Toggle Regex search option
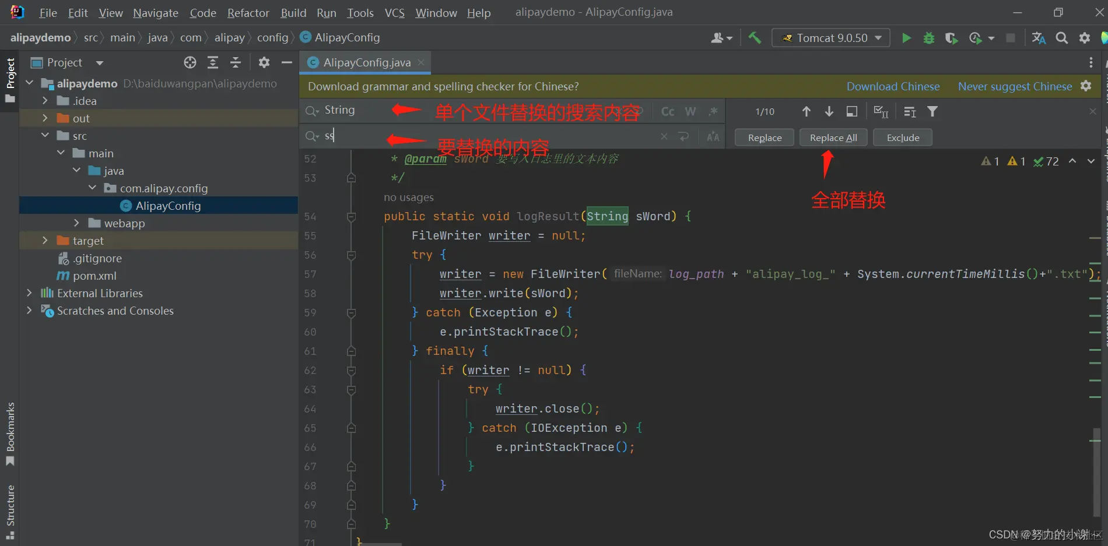The height and width of the screenshot is (546, 1108). pyautogui.click(x=713, y=111)
